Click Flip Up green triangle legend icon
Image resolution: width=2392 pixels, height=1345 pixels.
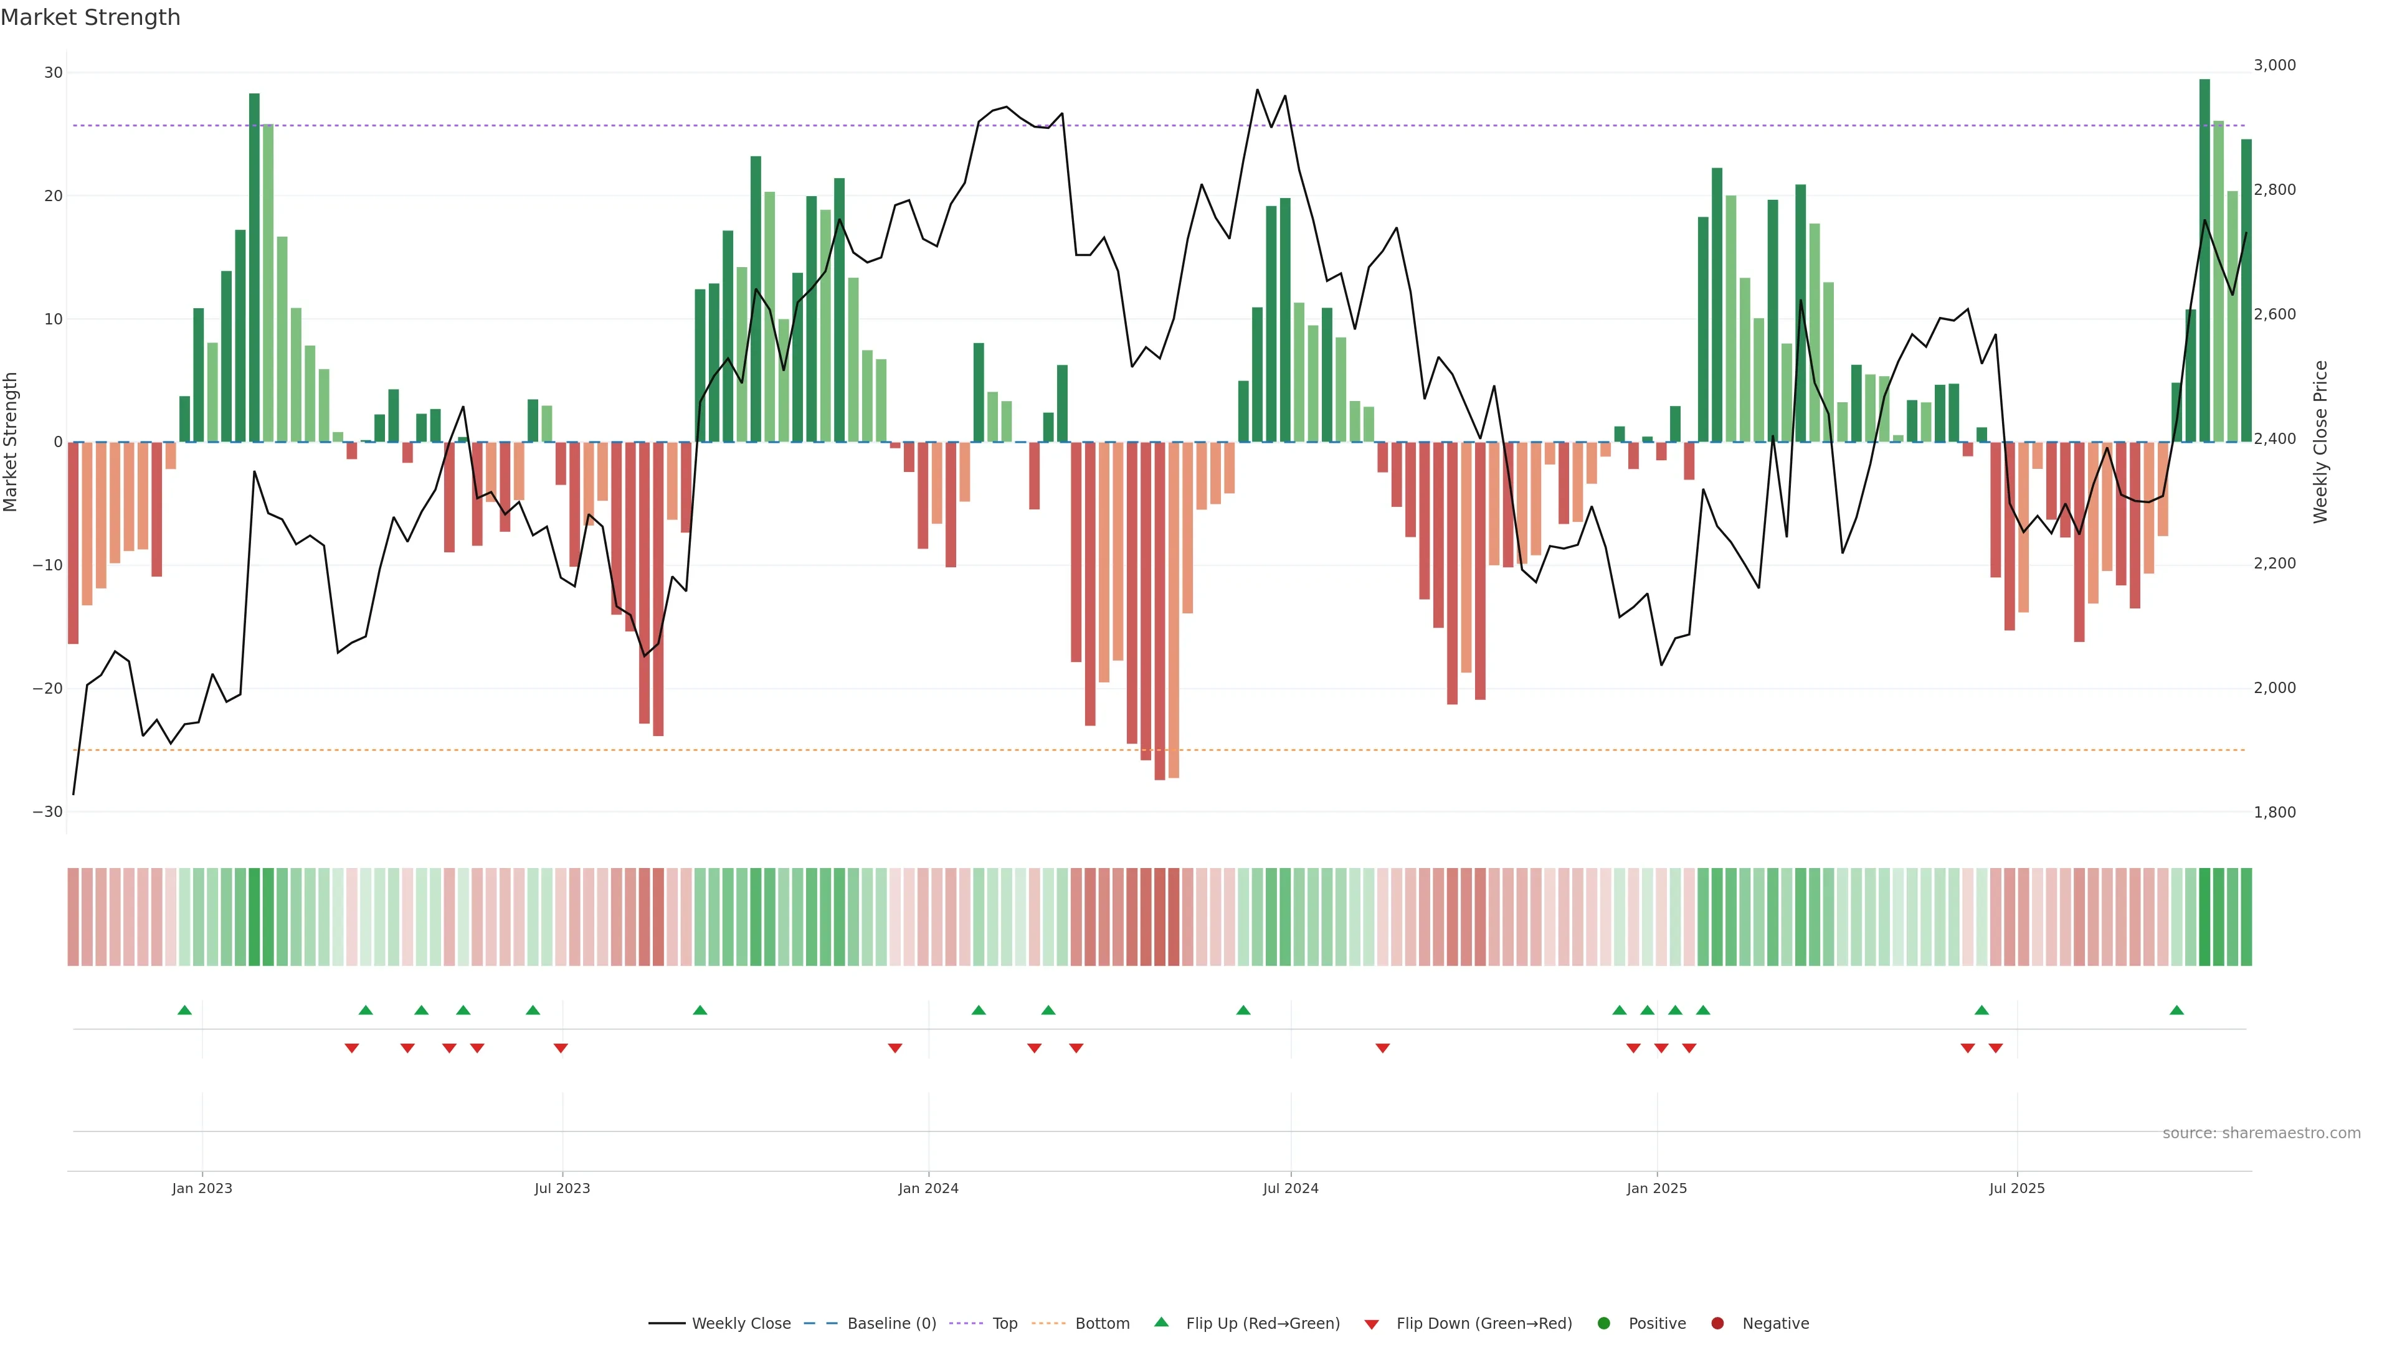pos(1160,1323)
